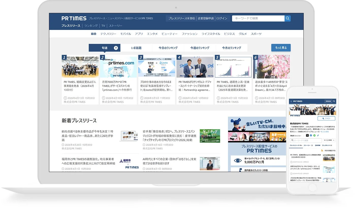Viewport: 355px width, 208px height.
Task: Select the ファッション category
Action: (x=189, y=34)
